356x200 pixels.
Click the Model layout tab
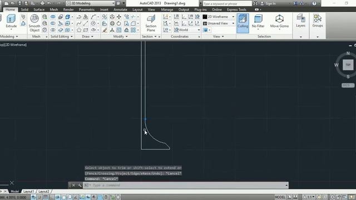[14, 192]
